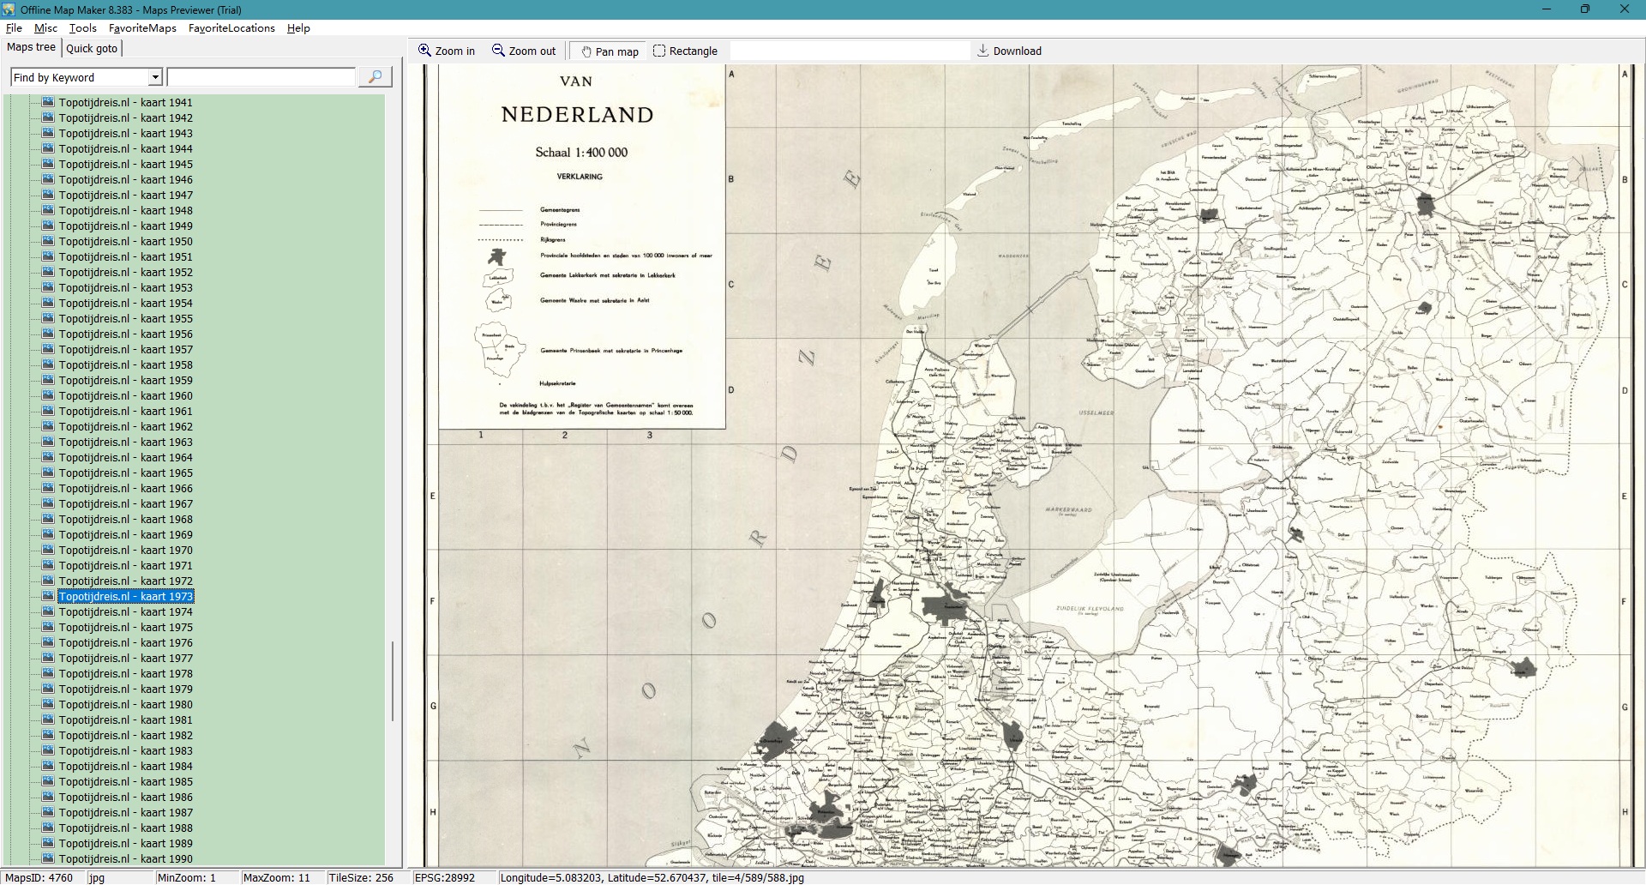Click the toolbar text field beside Rectangle
This screenshot has width=1646, height=885.
(849, 51)
